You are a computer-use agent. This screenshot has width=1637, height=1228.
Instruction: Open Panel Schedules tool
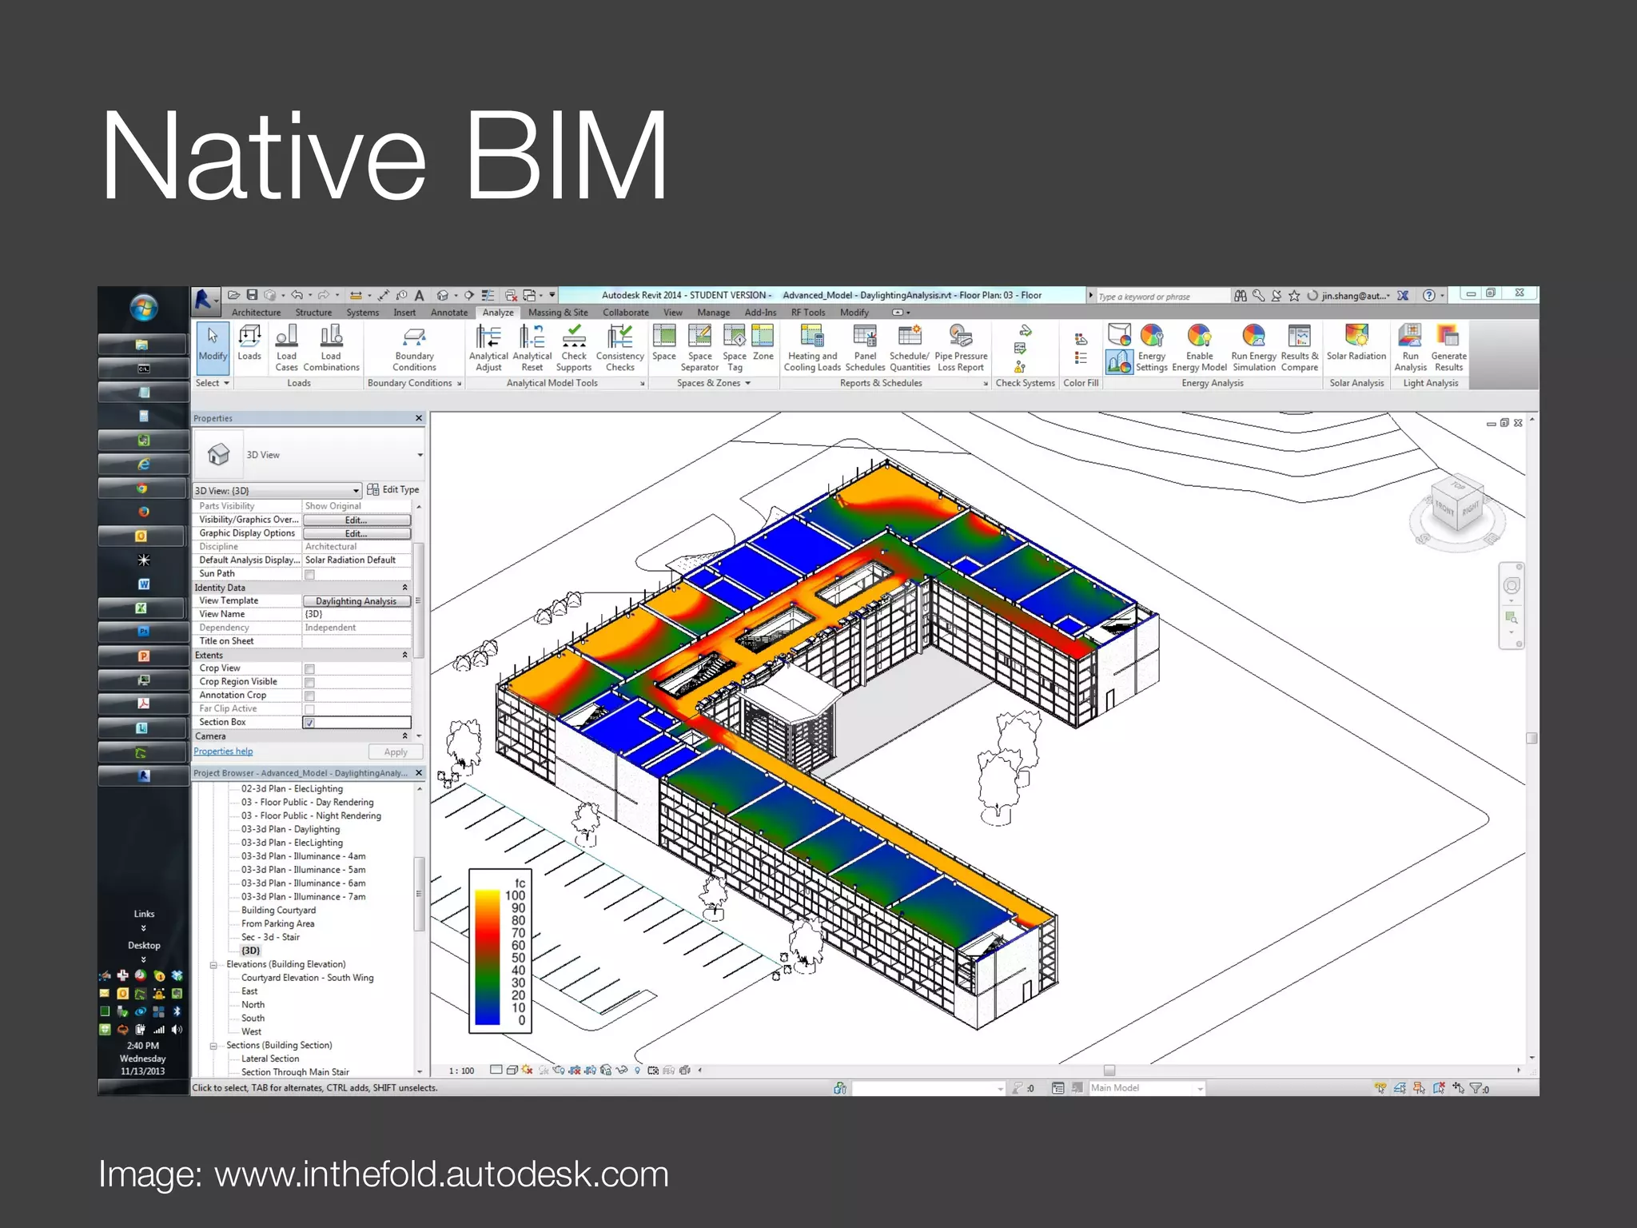point(865,348)
